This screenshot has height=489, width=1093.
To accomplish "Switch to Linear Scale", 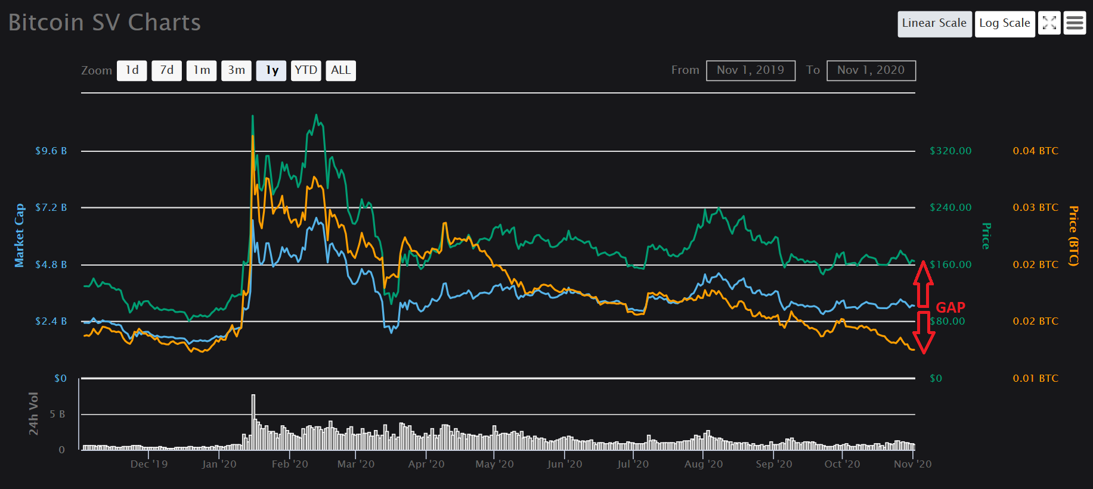I will point(934,24).
